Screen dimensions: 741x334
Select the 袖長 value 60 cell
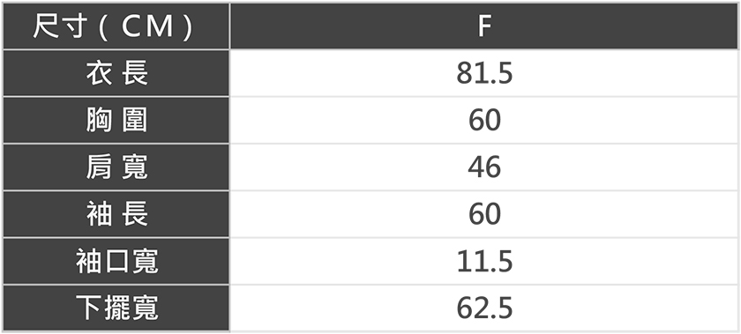coord(484,214)
